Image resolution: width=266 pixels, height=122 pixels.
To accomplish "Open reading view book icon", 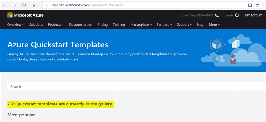I will (250, 5).
